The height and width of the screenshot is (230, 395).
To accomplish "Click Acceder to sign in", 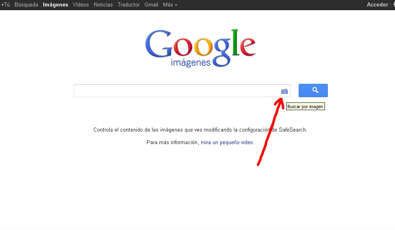I will pos(377,4).
